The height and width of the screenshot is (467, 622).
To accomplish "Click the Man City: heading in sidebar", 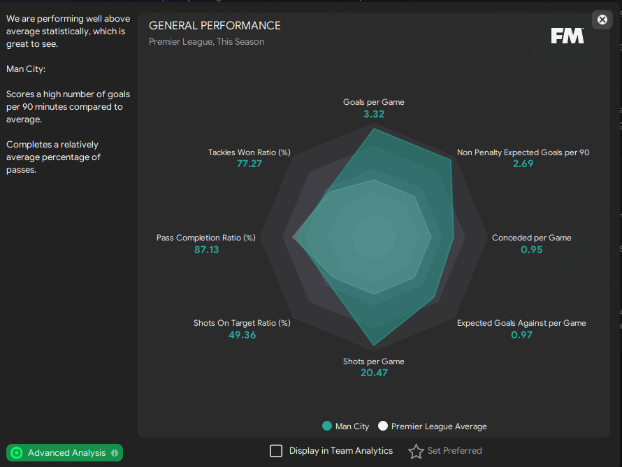I will [x=26, y=69].
